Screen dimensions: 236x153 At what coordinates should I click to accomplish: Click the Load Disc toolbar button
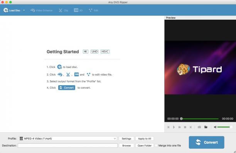pyautogui.click(x=12, y=10)
